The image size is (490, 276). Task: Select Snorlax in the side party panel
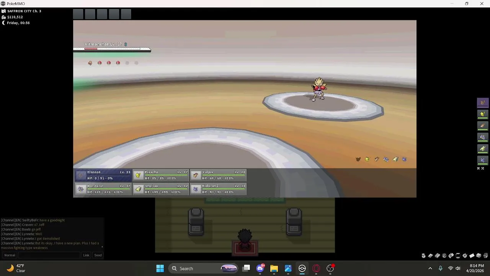pos(482,148)
